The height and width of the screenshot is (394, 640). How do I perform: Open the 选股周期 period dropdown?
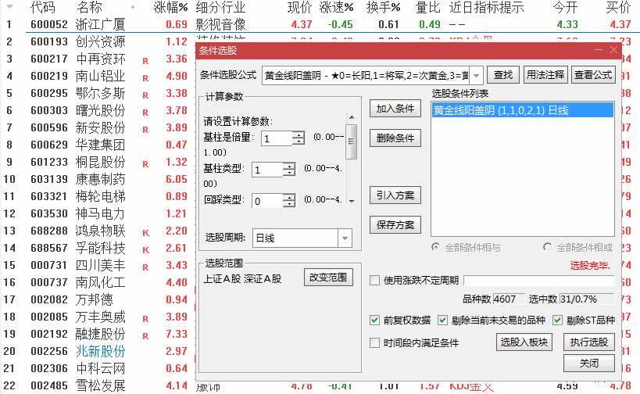(x=345, y=238)
